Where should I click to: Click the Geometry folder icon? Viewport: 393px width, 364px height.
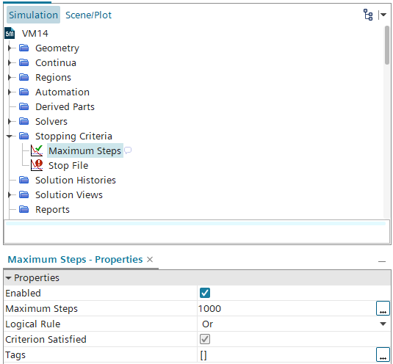24,48
